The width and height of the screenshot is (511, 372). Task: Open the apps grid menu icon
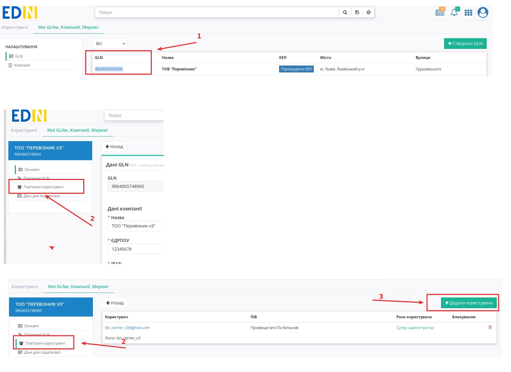(468, 12)
